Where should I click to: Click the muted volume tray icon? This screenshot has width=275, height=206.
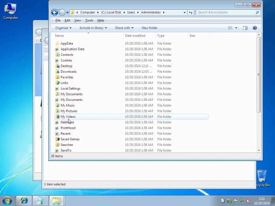pos(248,201)
